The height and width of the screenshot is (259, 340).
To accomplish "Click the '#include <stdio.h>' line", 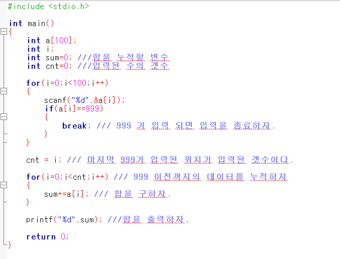I will [x=49, y=7].
